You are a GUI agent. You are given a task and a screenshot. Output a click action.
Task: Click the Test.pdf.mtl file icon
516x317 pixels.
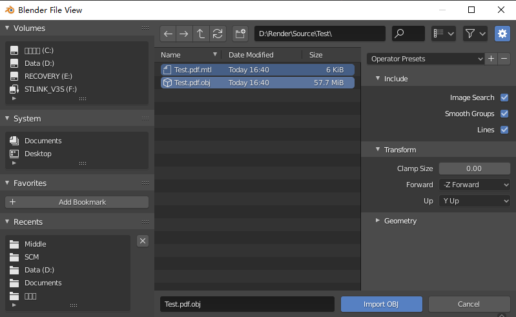(x=167, y=70)
